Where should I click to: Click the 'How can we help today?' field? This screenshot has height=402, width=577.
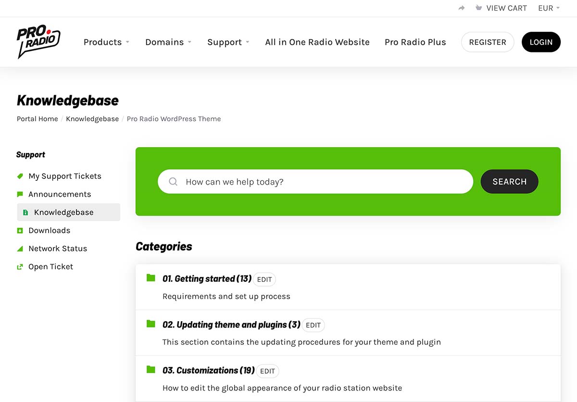point(322,182)
